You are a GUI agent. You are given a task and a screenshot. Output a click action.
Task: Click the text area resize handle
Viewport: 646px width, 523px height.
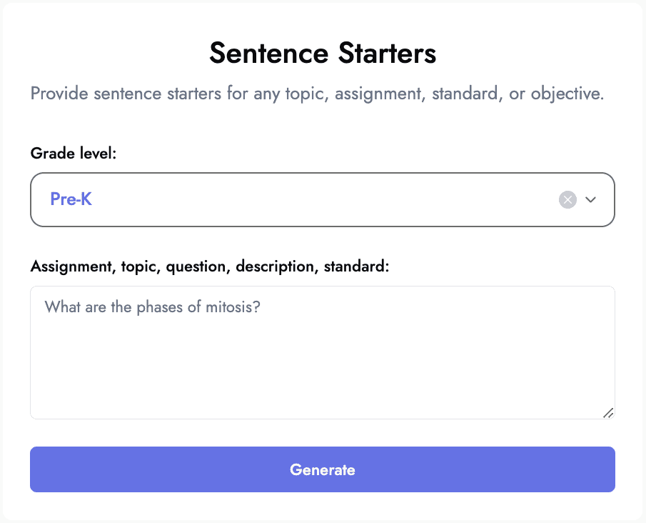click(608, 413)
